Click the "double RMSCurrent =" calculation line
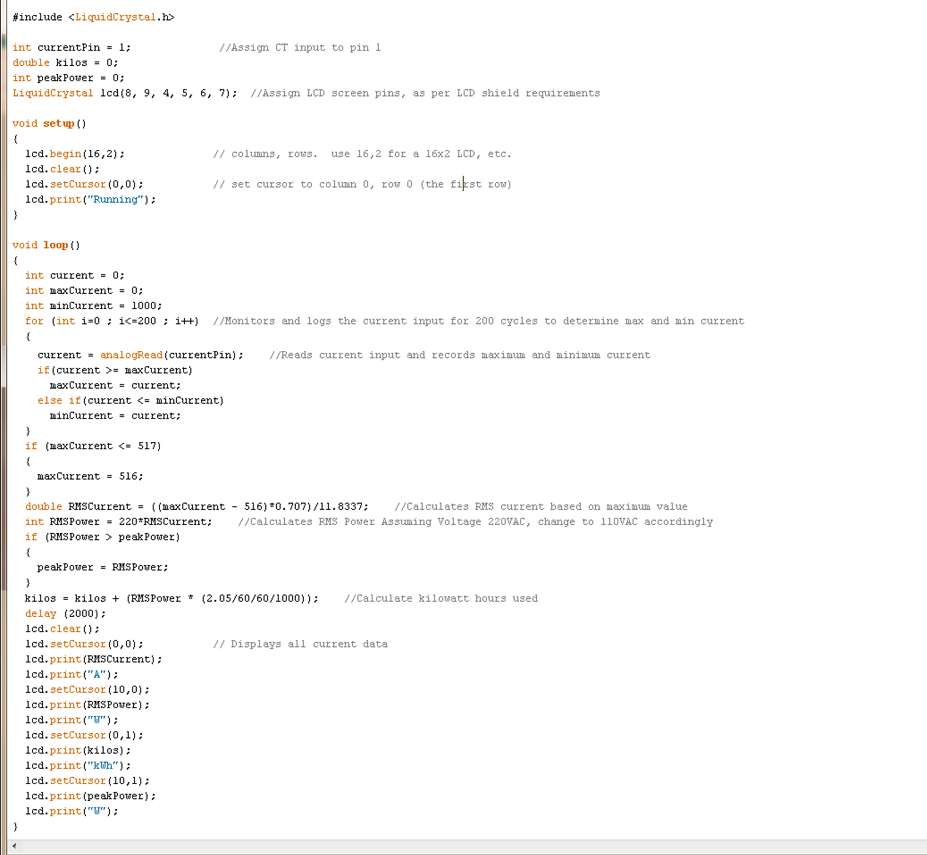927x855 pixels. tap(197, 506)
